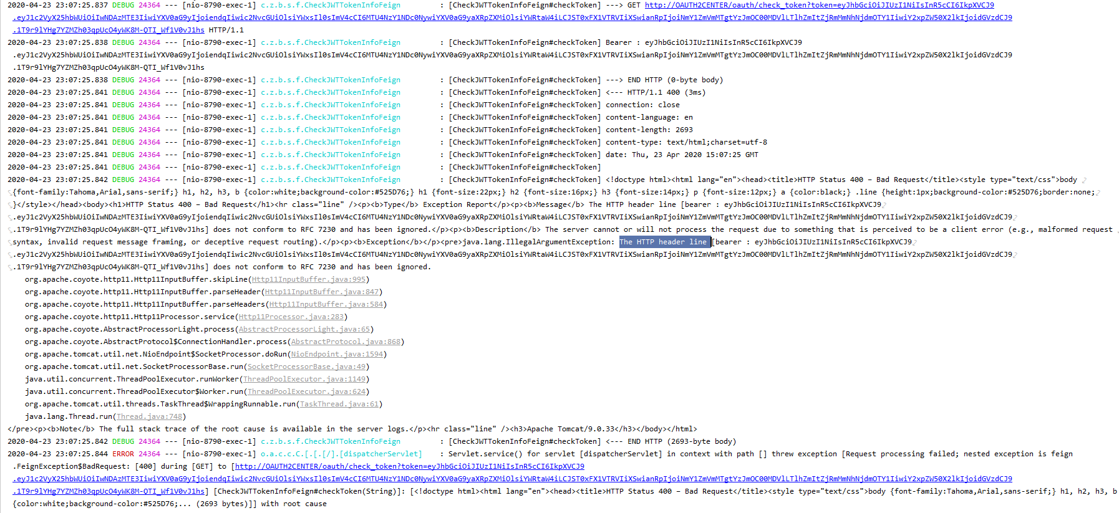Open NioEndpoint.java:1594 source link
Viewport: 1119px width, 513px height.
coord(337,354)
